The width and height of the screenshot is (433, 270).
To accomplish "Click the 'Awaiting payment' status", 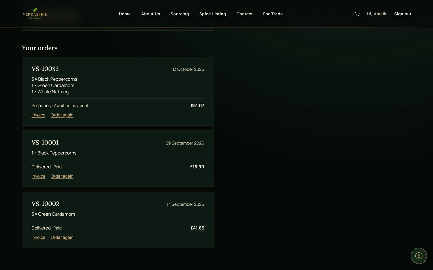I will [71, 106].
